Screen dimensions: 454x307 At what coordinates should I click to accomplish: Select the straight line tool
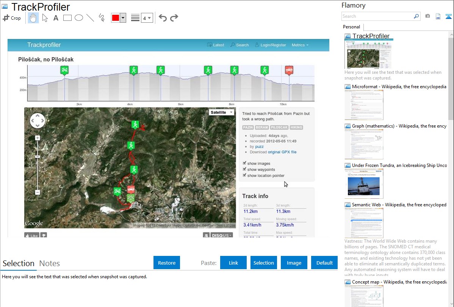pyautogui.click(x=90, y=18)
